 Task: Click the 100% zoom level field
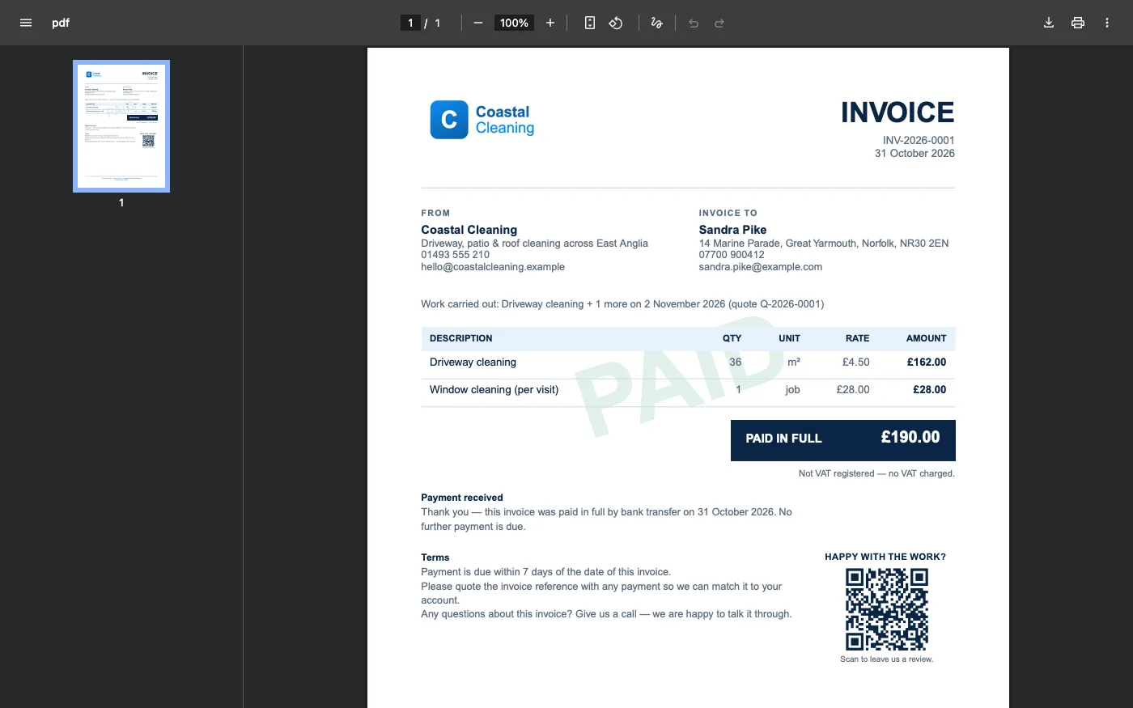click(x=514, y=23)
